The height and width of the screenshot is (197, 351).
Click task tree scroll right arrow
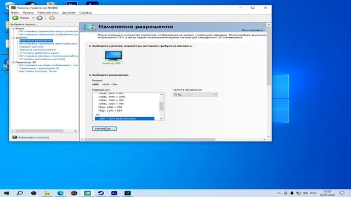(76, 131)
